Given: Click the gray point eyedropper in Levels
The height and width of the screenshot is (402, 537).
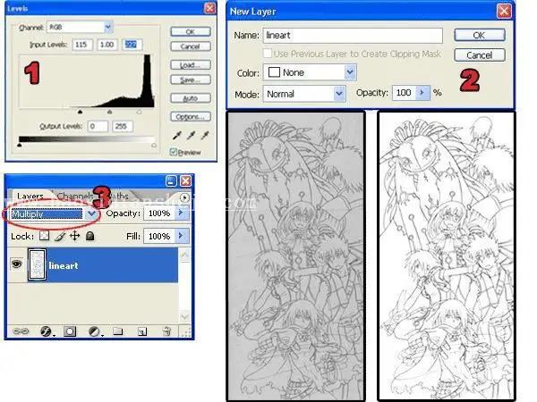Looking at the screenshot, I should (x=191, y=136).
